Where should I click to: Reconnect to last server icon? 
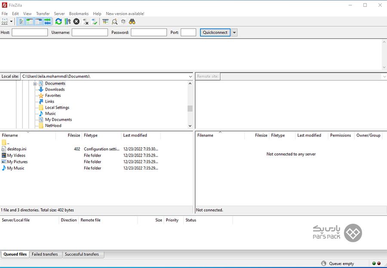click(94, 22)
